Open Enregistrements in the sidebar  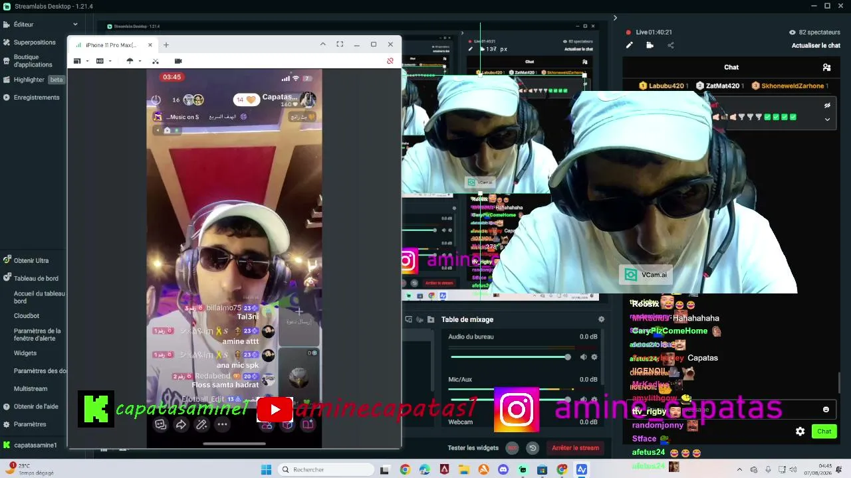[37, 98]
